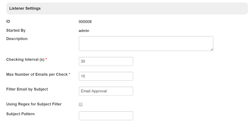
Task: Click the Max Number of Emails field showing 10
Action: pyautogui.click(x=106, y=76)
